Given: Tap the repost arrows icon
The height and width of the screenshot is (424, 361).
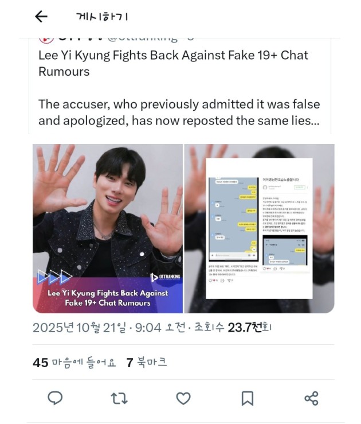Looking at the screenshot, I should click(x=119, y=399).
